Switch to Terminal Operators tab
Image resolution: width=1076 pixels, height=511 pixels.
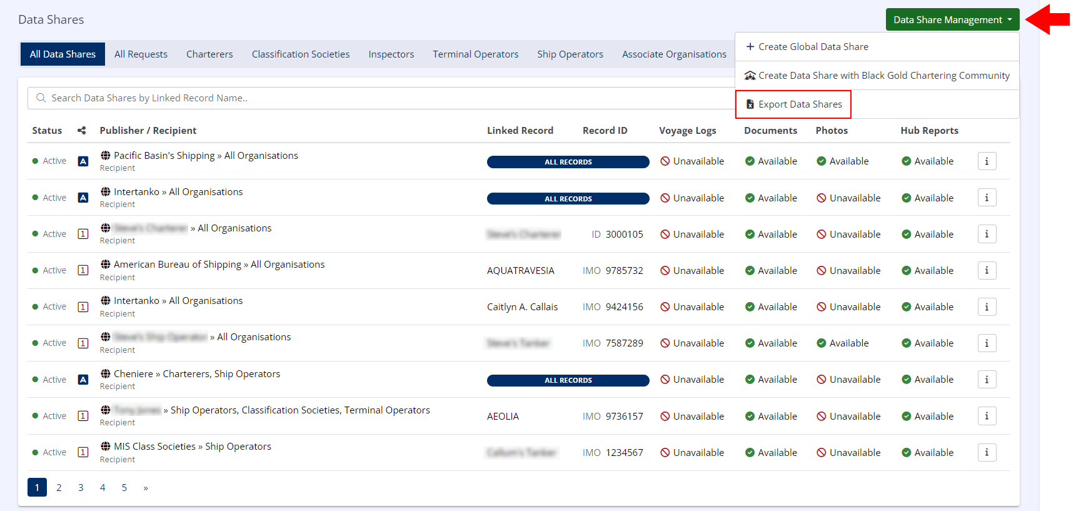point(475,54)
